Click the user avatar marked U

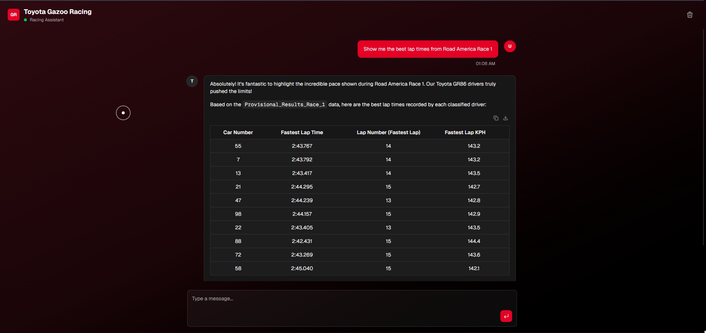tap(510, 46)
